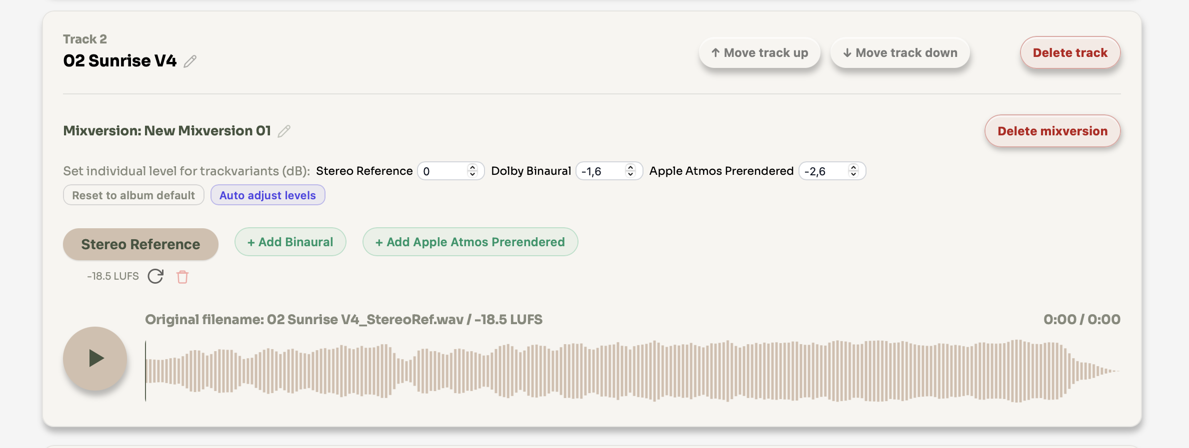The width and height of the screenshot is (1189, 448).
Task: Click the recalculate LUFS refresh icon
Action: tap(155, 276)
